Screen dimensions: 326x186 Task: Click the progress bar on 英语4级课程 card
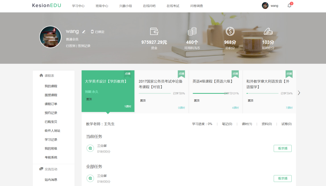(x=208, y=94)
